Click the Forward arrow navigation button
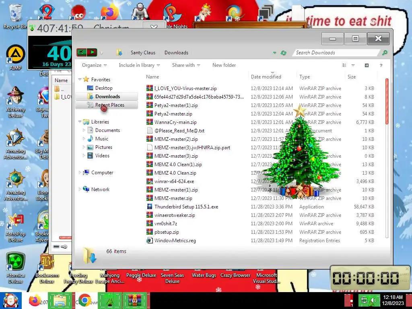This screenshot has height=309, width=412. pyautogui.click(x=92, y=52)
